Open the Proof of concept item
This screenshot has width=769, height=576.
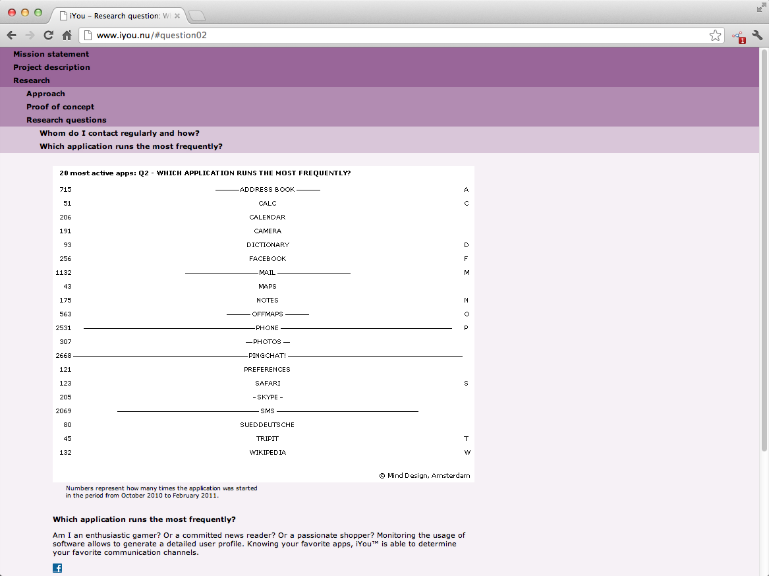point(60,107)
